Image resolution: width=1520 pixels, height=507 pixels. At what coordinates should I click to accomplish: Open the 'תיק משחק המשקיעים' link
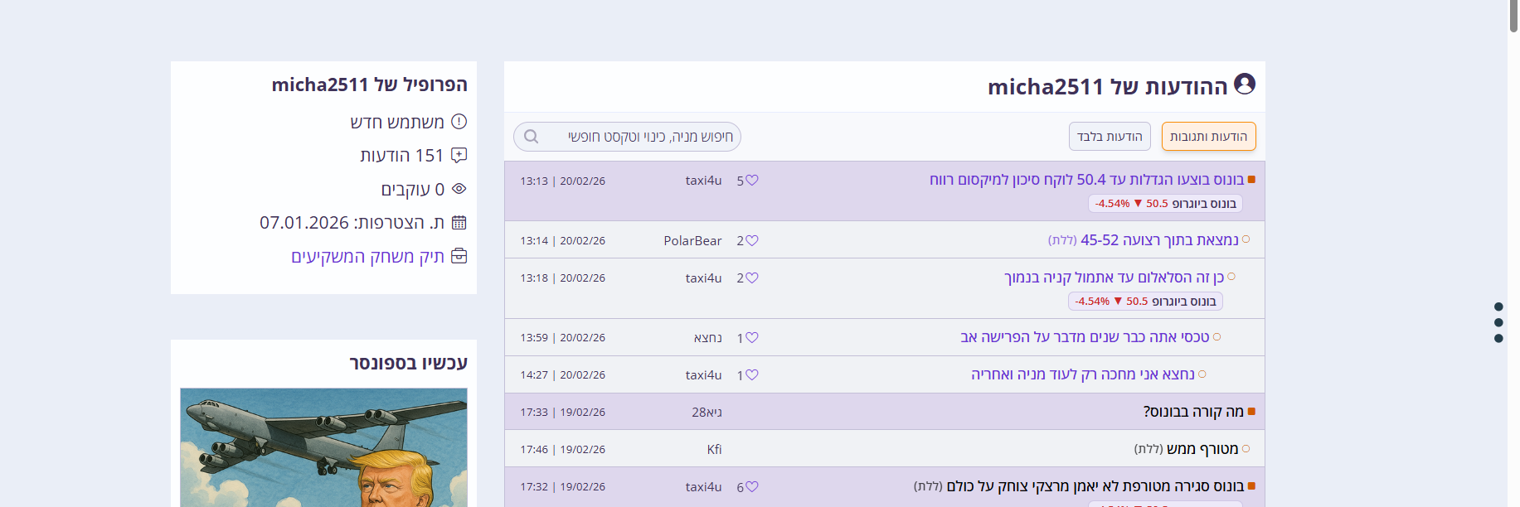pyautogui.click(x=367, y=257)
